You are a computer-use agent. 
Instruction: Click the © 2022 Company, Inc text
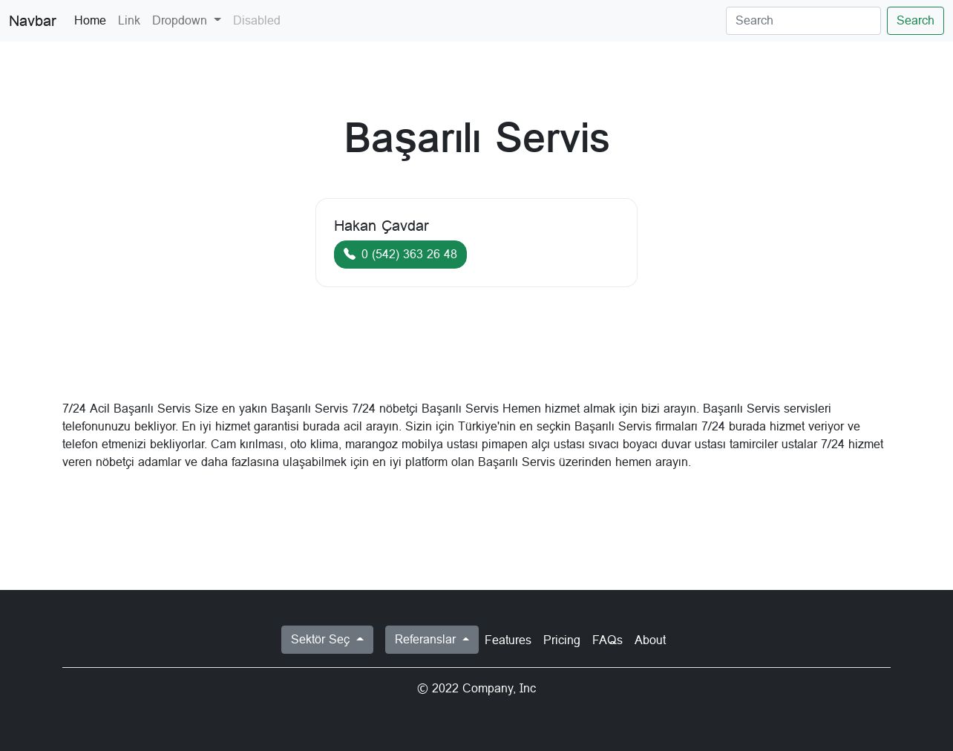click(477, 689)
